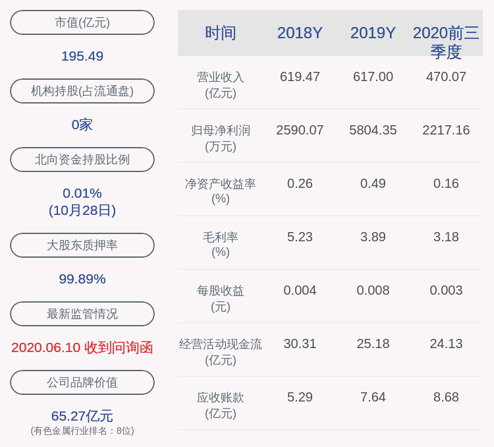This screenshot has height=447, width=494.
Task: Select cash flow value 25.18
Action: click(373, 343)
